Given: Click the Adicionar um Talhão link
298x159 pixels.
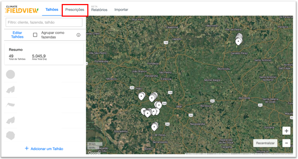Looking at the screenshot, I should click(47, 149).
